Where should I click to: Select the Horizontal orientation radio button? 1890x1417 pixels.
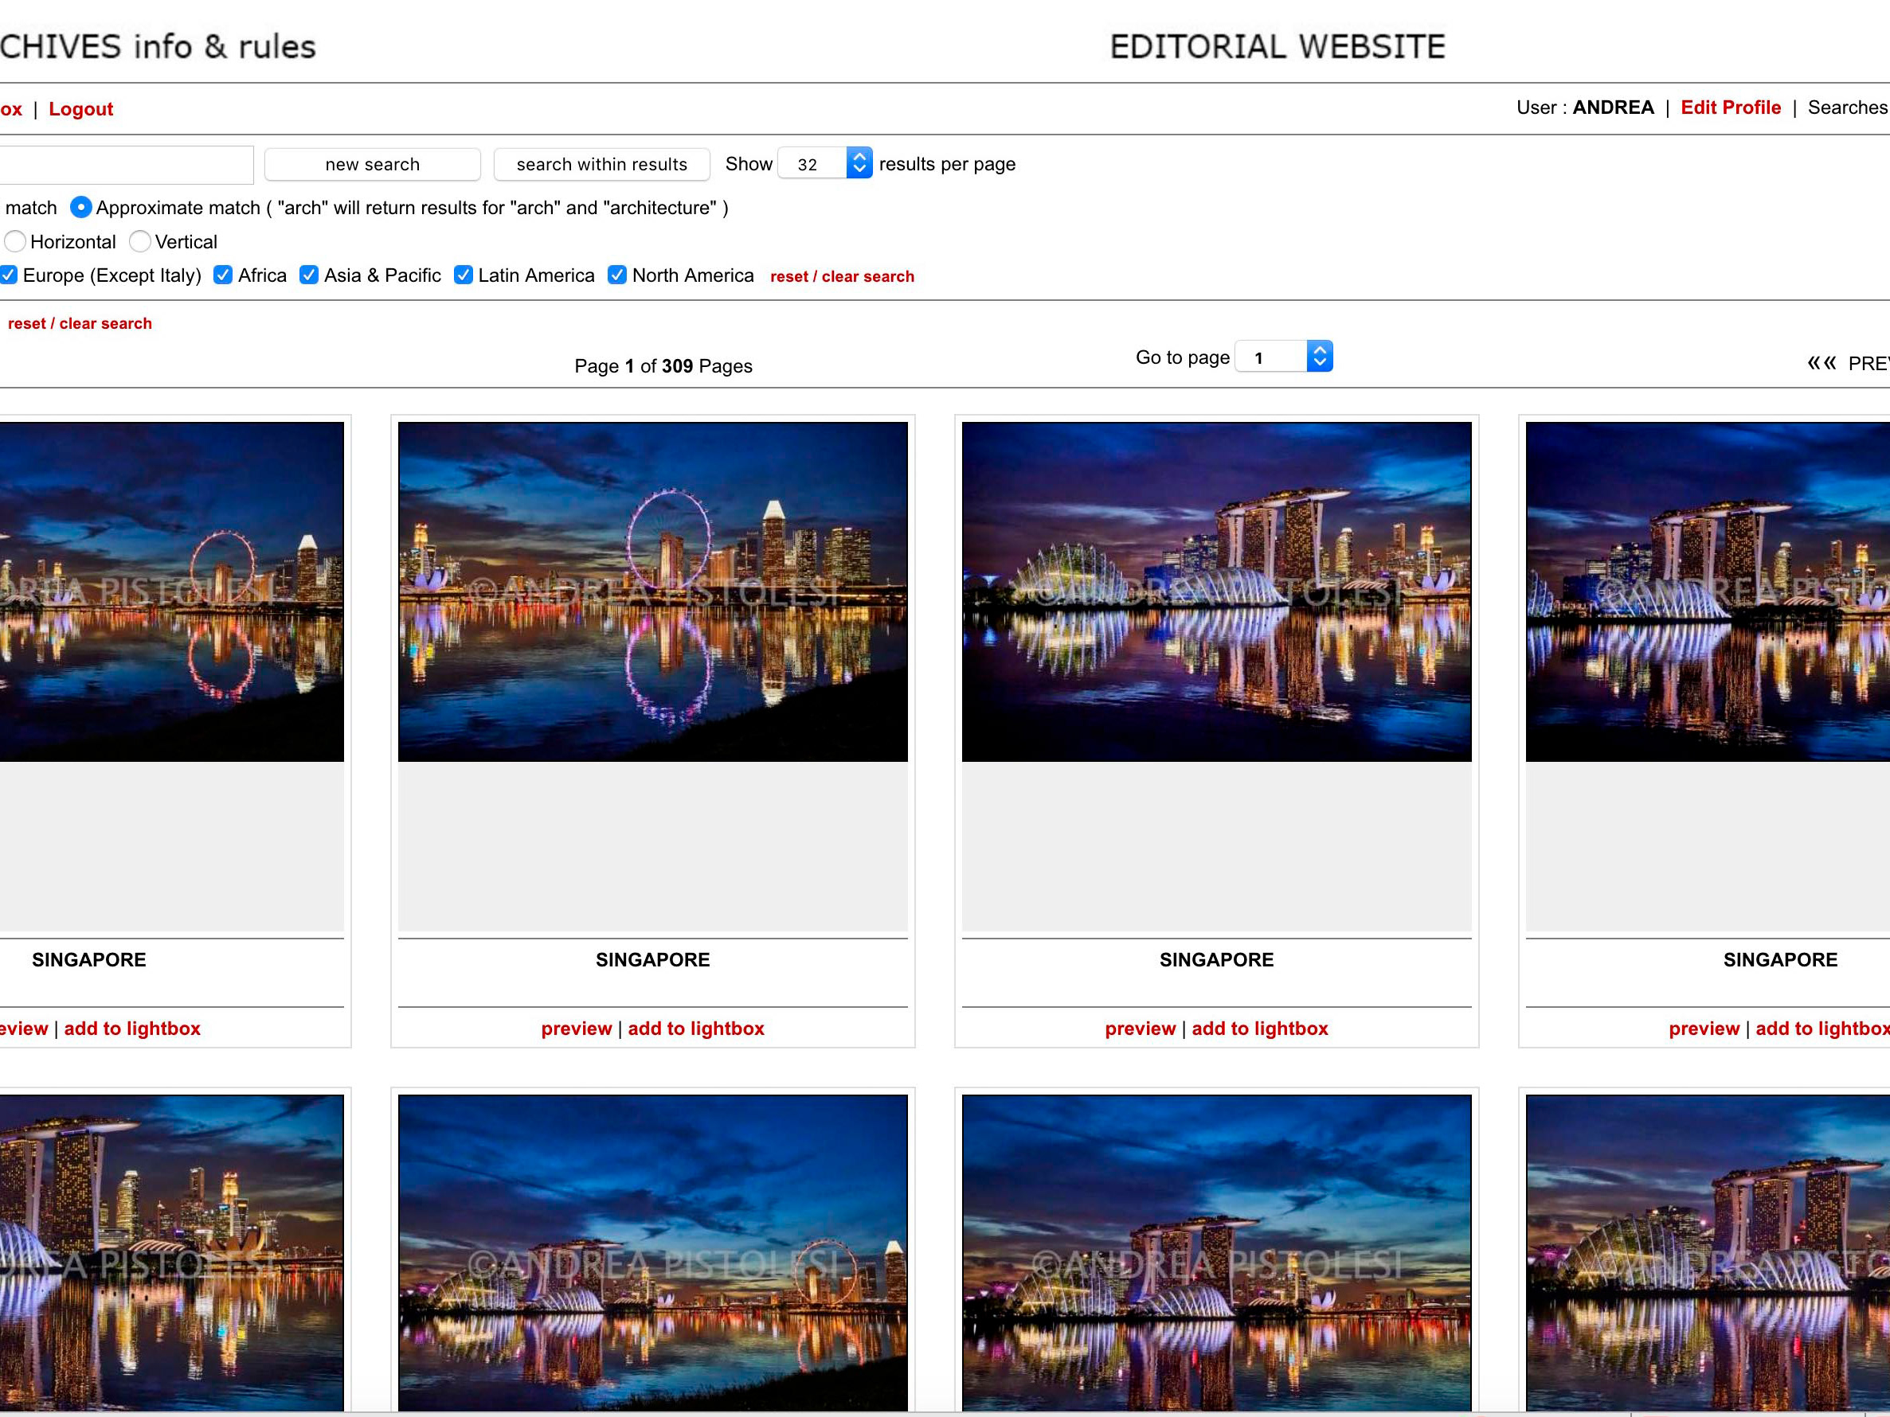tap(14, 242)
